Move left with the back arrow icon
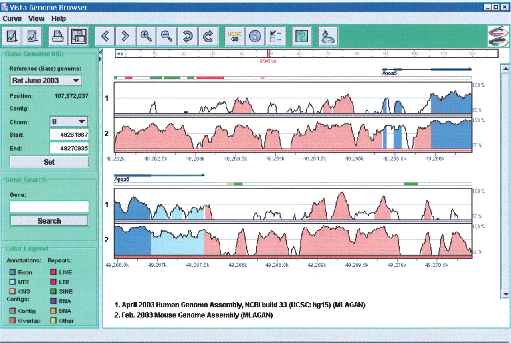The width and height of the screenshot is (511, 343). (105, 36)
